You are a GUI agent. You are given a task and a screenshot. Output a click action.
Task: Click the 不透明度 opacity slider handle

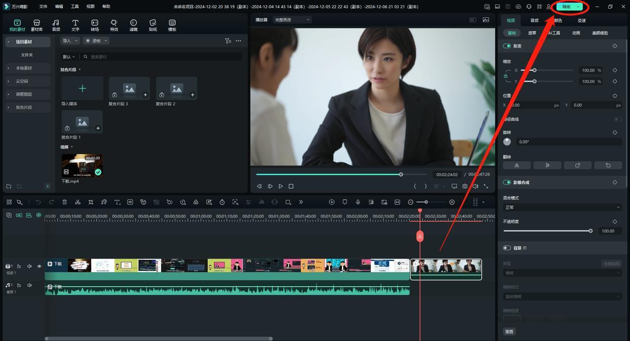[x=590, y=231]
